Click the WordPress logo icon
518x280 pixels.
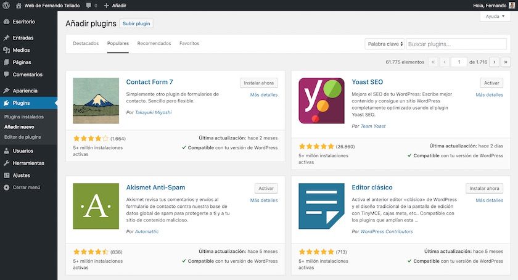pos(6,6)
